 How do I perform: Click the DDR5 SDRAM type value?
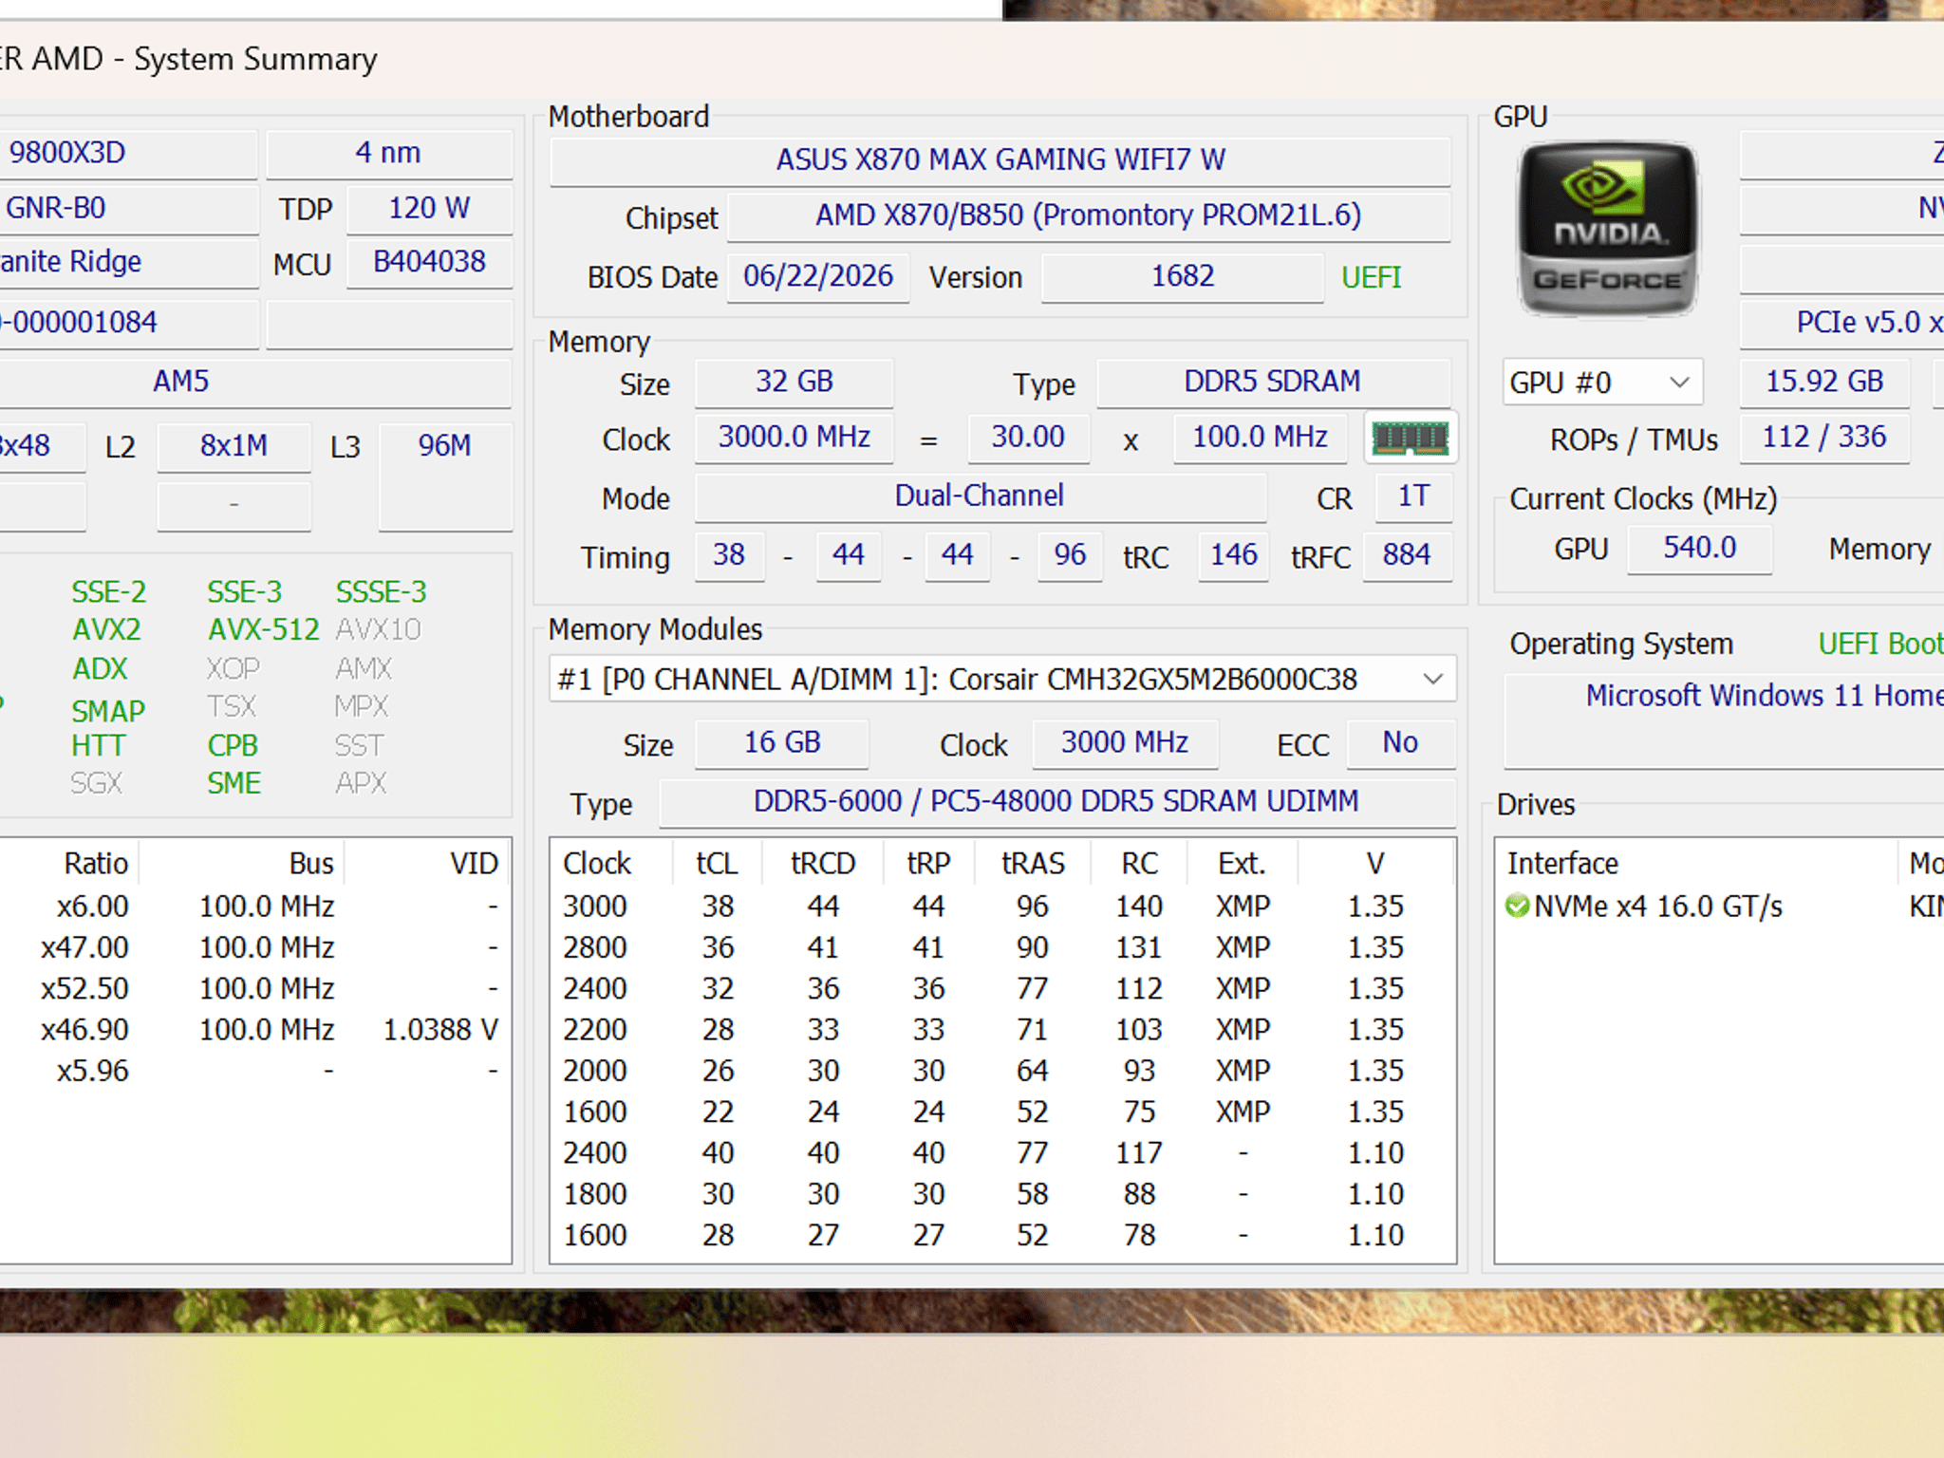[1273, 382]
